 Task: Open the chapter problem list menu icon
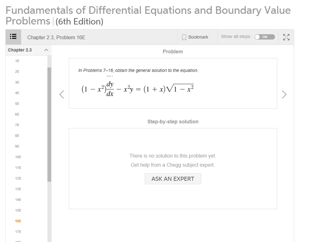[13, 37]
